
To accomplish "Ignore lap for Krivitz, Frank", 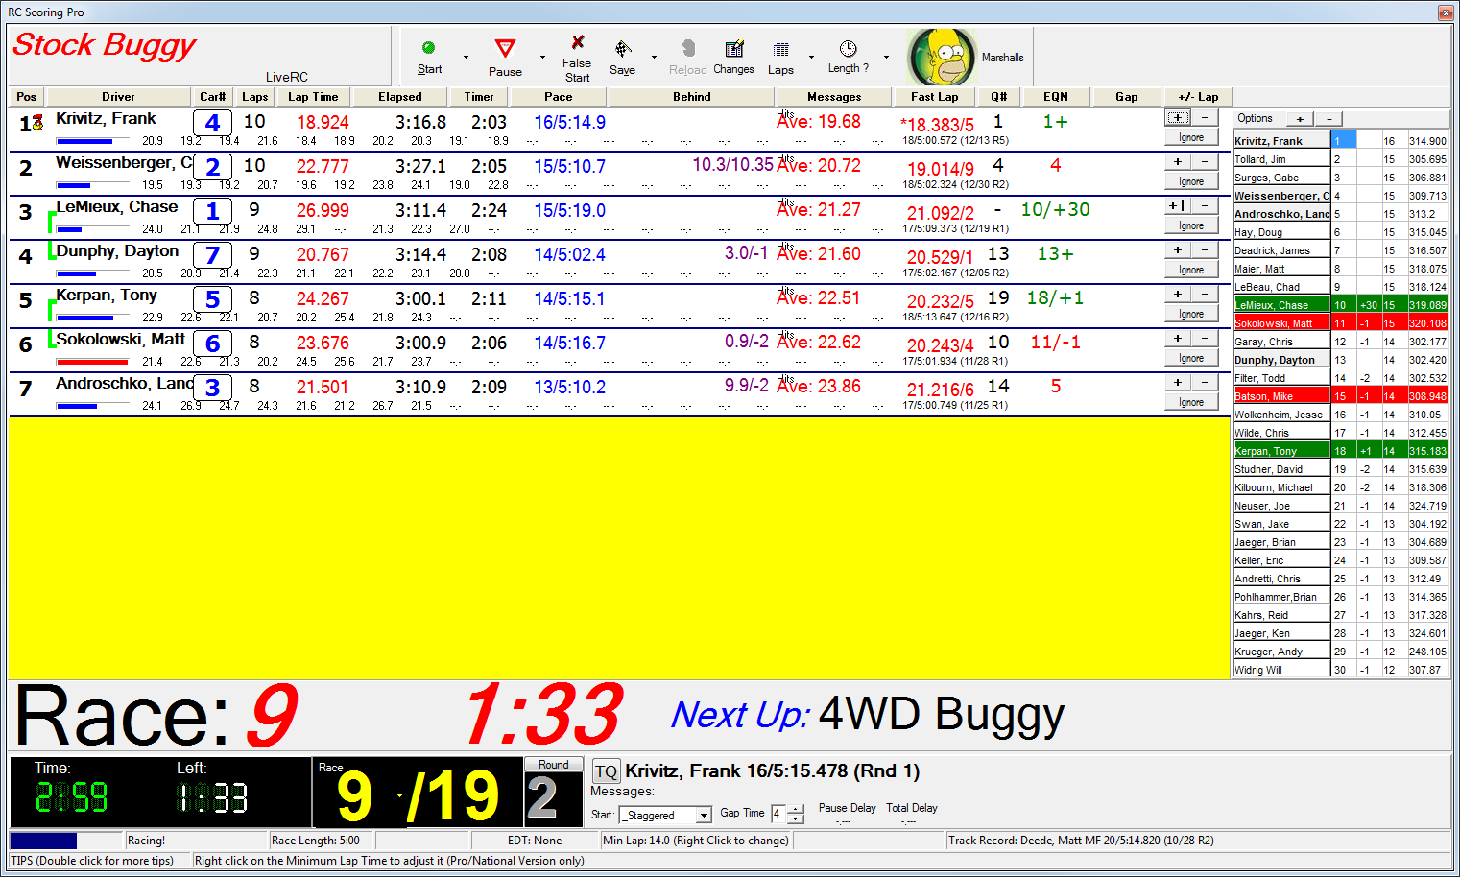I will pyautogui.click(x=1190, y=137).
